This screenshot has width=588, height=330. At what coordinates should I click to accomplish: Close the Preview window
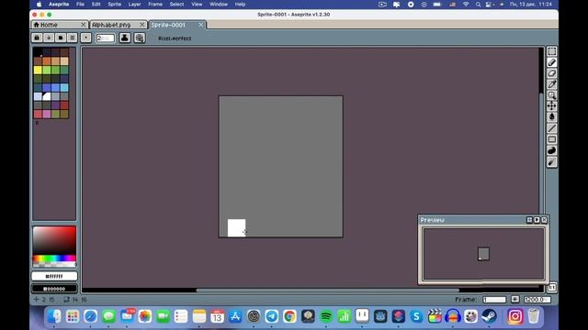tap(544, 220)
